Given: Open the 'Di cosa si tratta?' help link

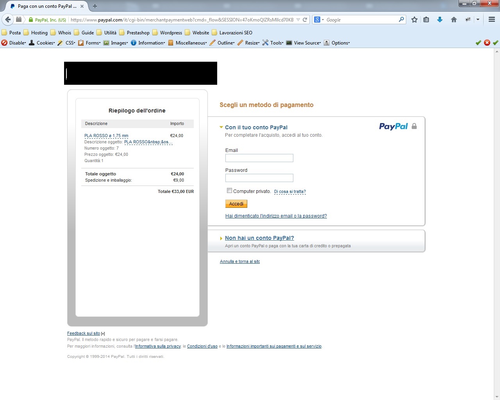Looking at the screenshot, I should (x=290, y=192).
